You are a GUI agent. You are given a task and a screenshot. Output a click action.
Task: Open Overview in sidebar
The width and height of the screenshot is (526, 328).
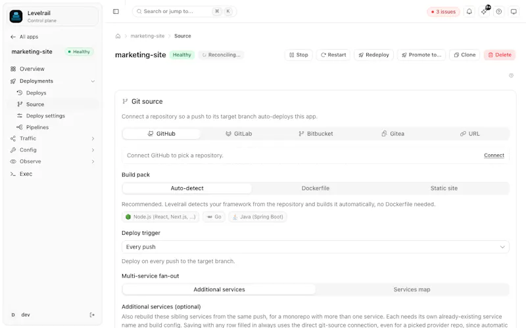pyautogui.click(x=53, y=69)
